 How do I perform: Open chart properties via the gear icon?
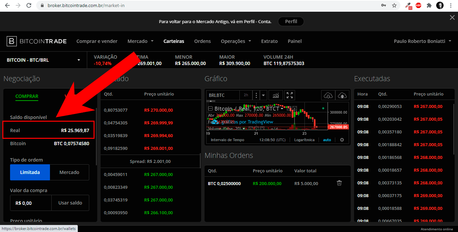(x=342, y=140)
